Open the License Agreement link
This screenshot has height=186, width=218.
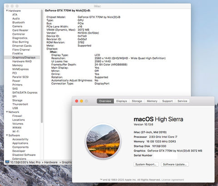[173, 180]
